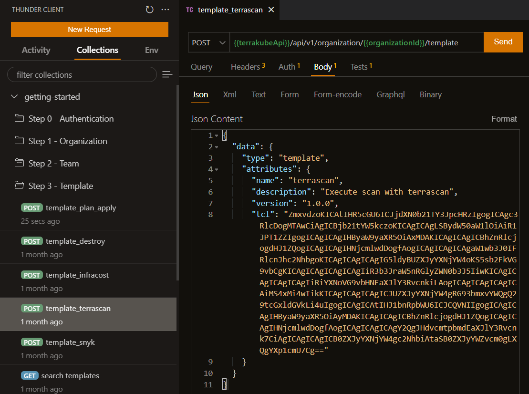The height and width of the screenshot is (394, 529).
Task: Open the three-dots more actions menu
Action: (165, 10)
